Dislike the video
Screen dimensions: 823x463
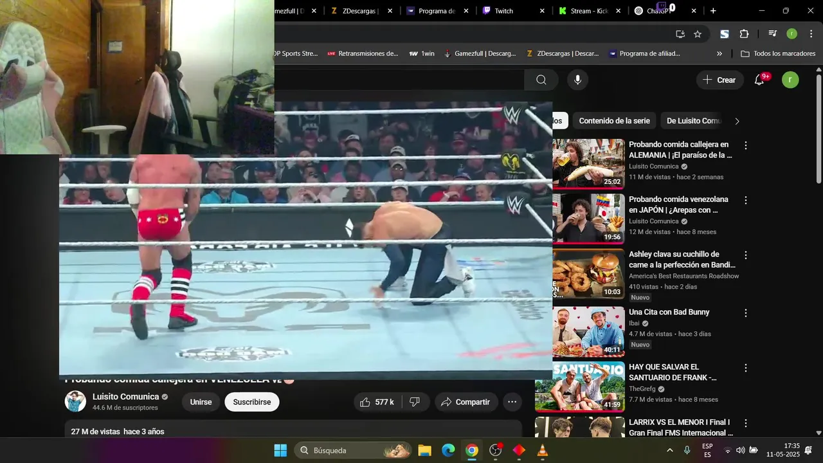[415, 402]
